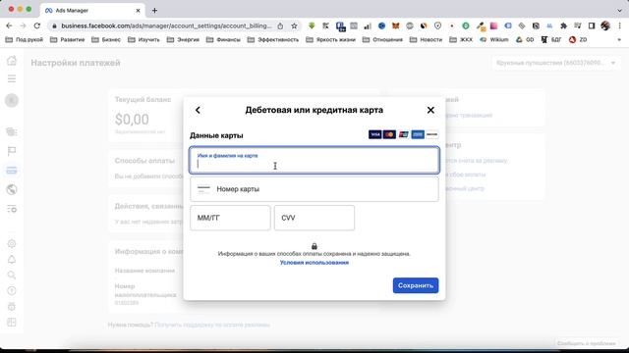Click the Visa card logo
Screen dimensions: 629x353
click(x=374, y=134)
